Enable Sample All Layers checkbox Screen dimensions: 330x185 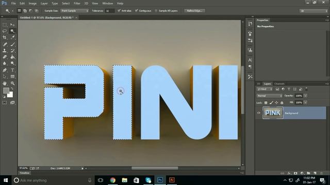coord(156,11)
